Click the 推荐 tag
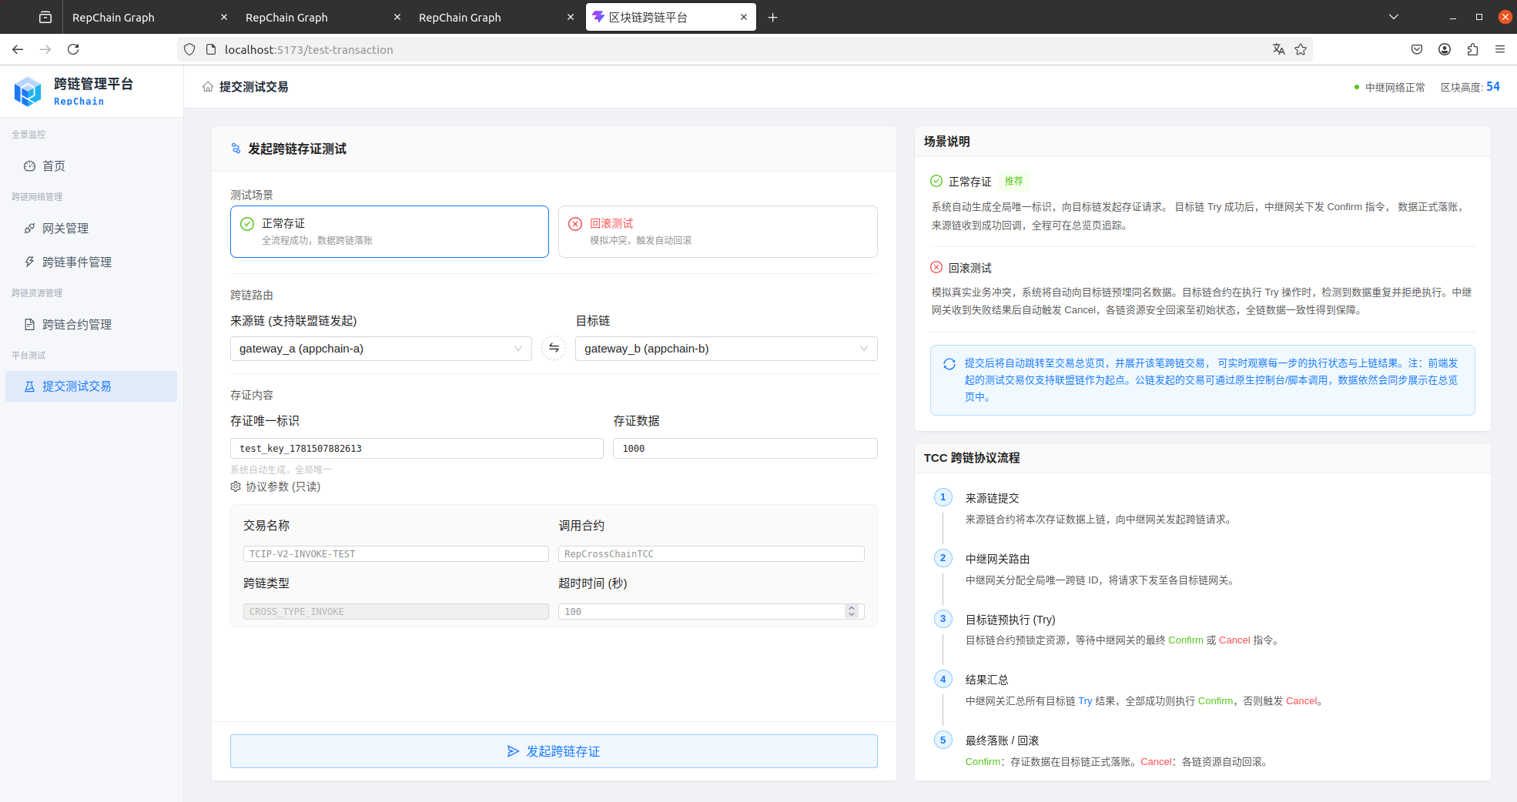The image size is (1517, 802). [1014, 182]
